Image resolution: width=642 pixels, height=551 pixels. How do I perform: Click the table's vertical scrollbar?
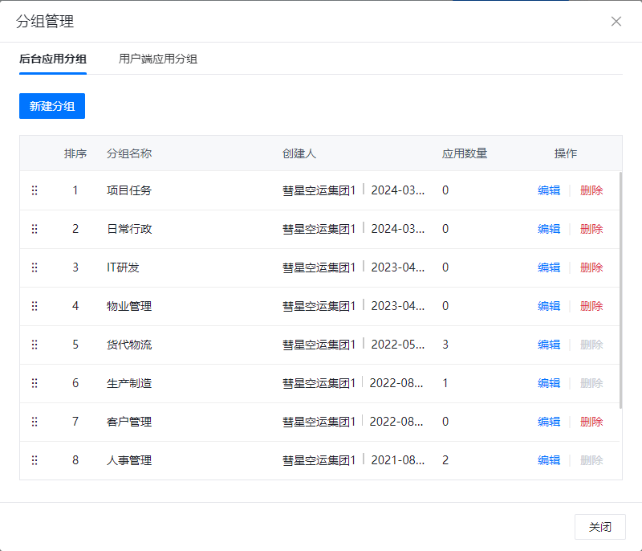620,289
